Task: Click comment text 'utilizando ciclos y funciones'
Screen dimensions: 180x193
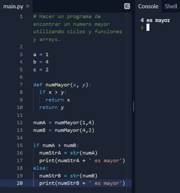Action: pos(77,32)
